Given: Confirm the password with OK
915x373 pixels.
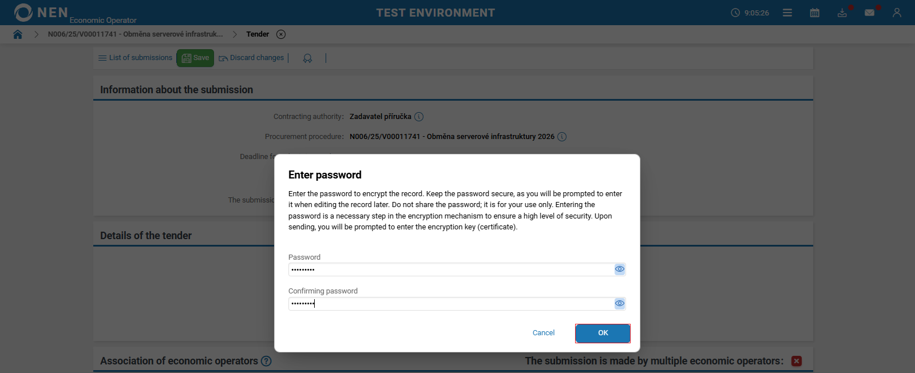Looking at the screenshot, I should point(603,333).
